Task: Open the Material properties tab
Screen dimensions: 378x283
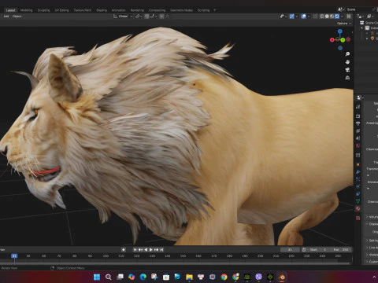Action: (358, 208)
